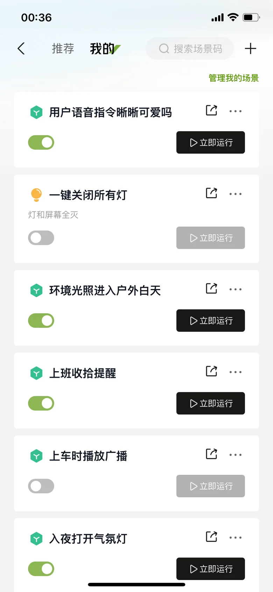
Task: Open more options for 上车时播放广播
Action: [x=236, y=455]
